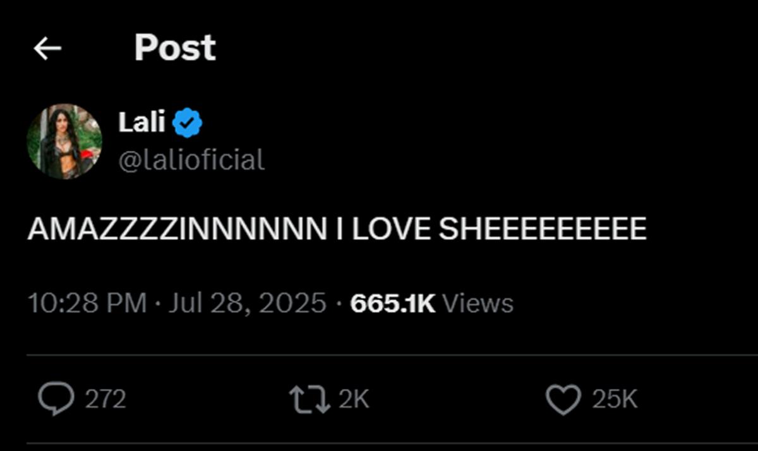Like the post with the heart icon
This screenshot has width=758, height=451.
(x=563, y=399)
